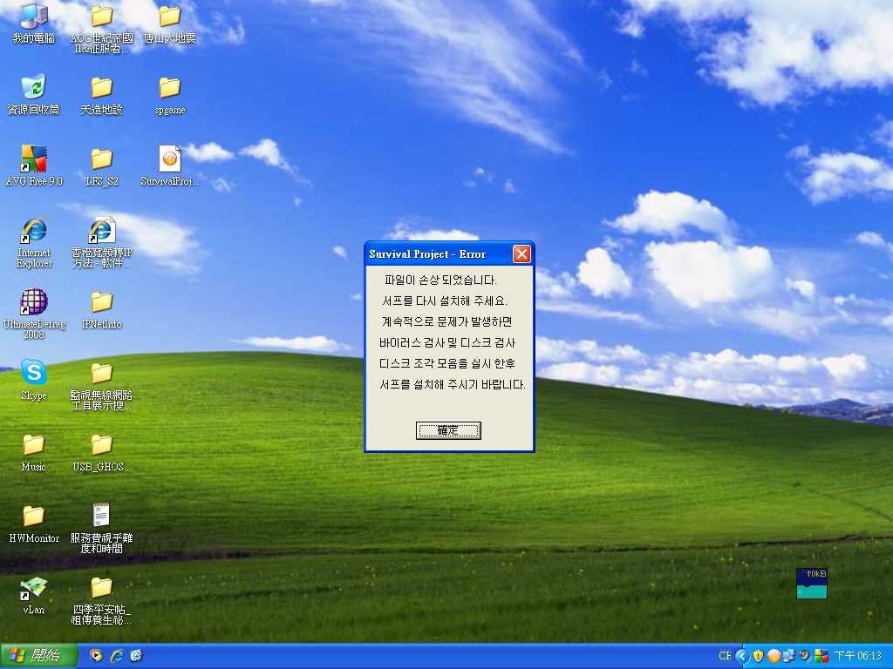Click the 確定 button in error dialog
This screenshot has width=893, height=669.
(448, 430)
